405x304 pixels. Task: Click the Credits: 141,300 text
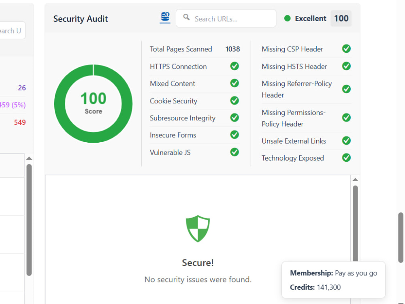pos(315,287)
